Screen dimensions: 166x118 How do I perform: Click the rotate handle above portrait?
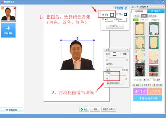77,38
